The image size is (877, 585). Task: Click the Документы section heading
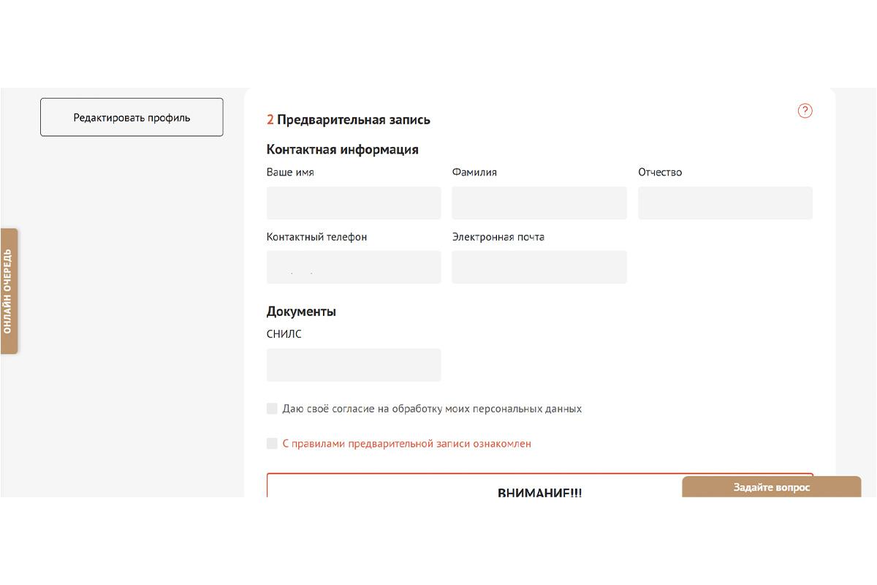click(x=301, y=312)
